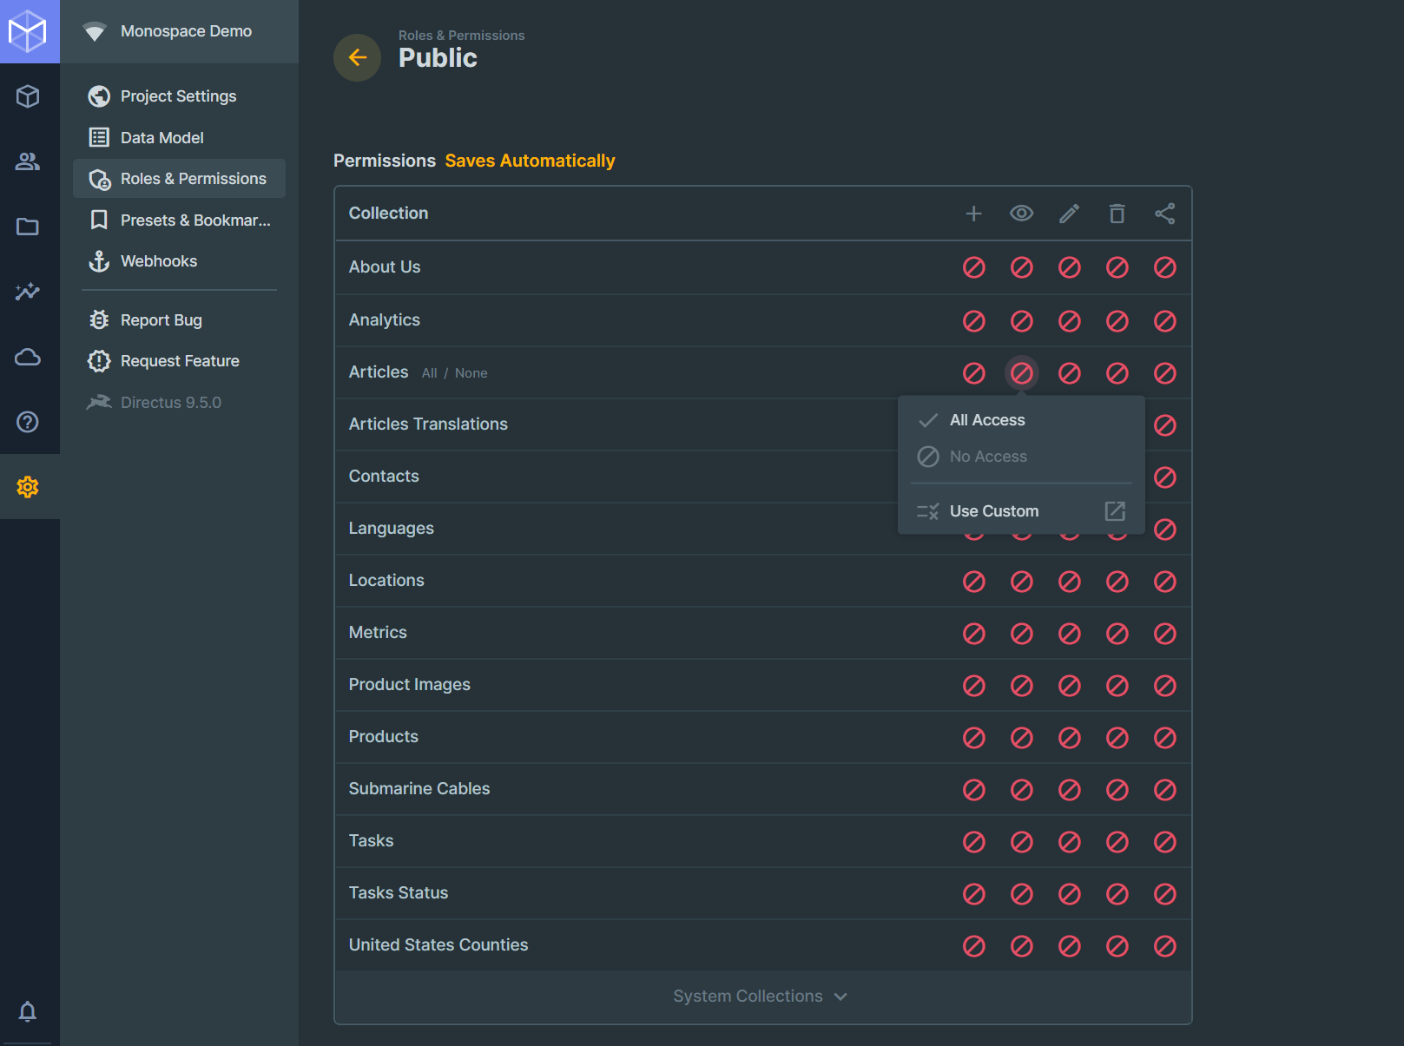Open read permission dropdown for Analytics
The width and height of the screenshot is (1404, 1046).
tap(1022, 321)
